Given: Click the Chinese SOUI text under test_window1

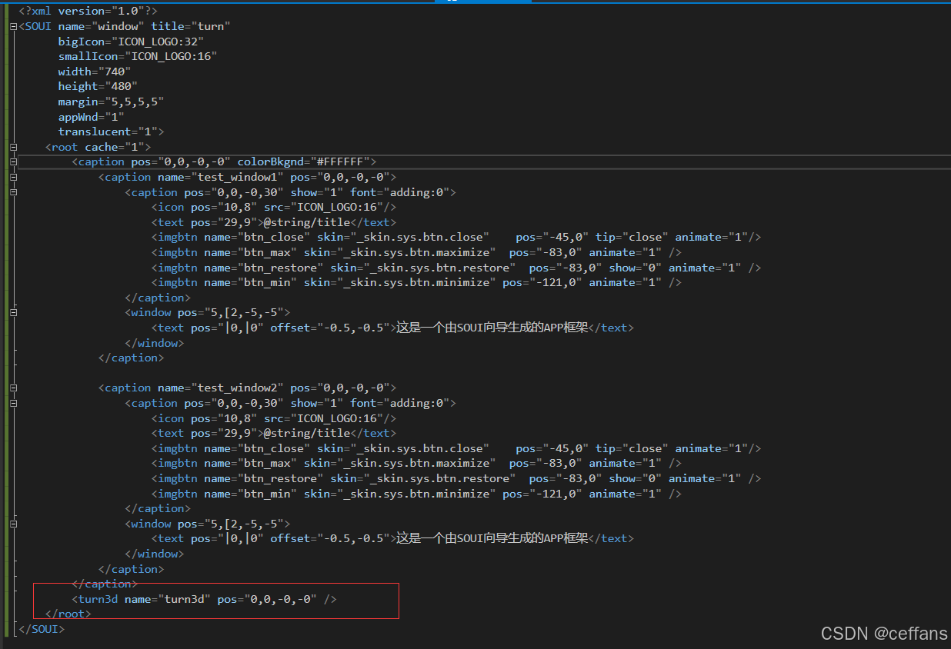Looking at the screenshot, I should tap(492, 328).
